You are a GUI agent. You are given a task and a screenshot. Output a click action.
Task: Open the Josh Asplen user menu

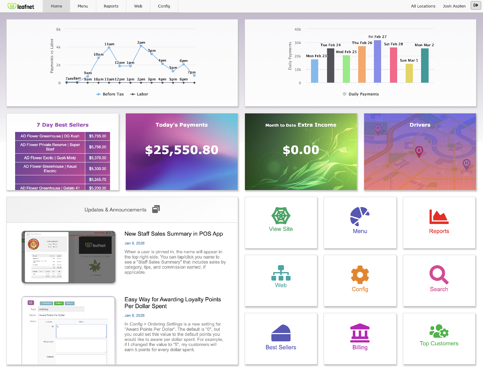454,6
